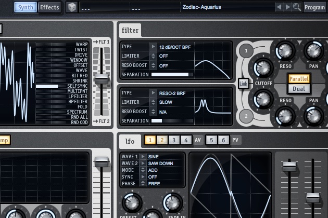Click the Program button

(x=314, y=7)
